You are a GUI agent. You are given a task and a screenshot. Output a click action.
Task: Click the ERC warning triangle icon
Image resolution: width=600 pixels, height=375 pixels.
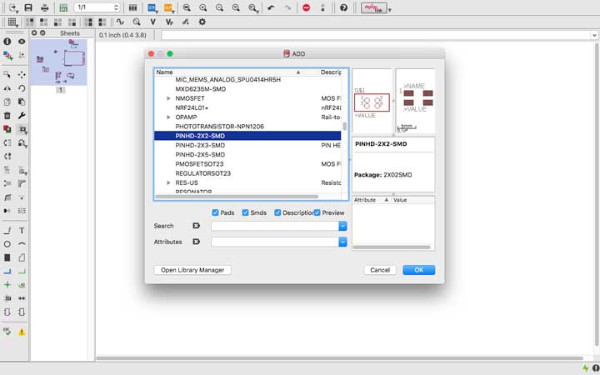point(22,332)
